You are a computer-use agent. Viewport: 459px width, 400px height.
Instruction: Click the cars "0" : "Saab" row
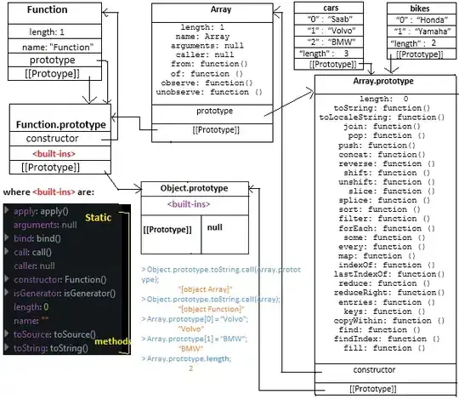pyautogui.click(x=329, y=20)
